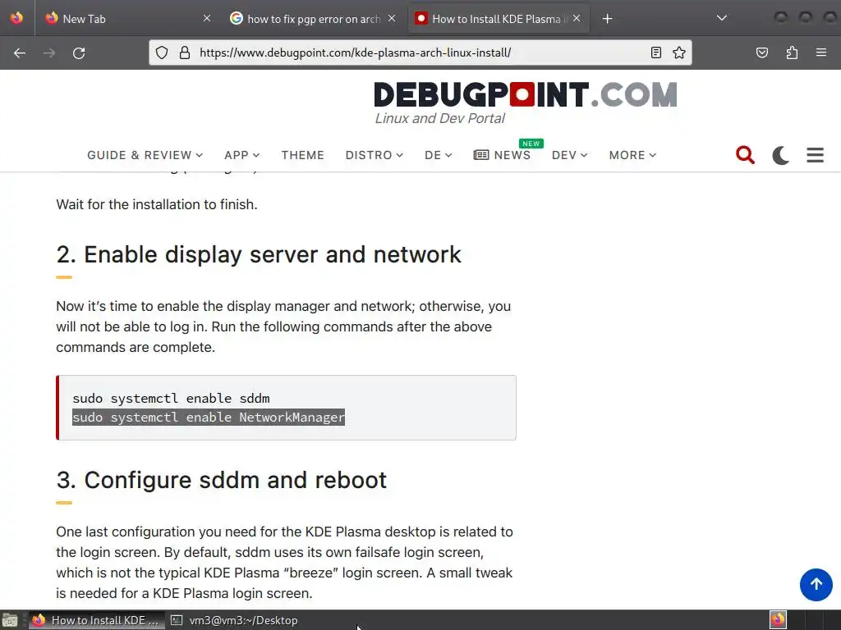Expand the DE menu
Viewport: 841px width, 630px height.
click(x=439, y=155)
